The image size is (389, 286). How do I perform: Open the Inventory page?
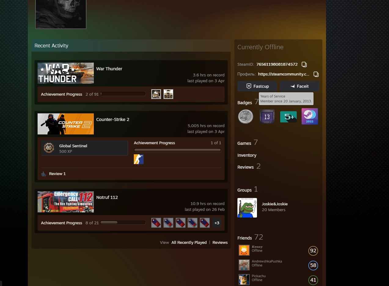[247, 155]
